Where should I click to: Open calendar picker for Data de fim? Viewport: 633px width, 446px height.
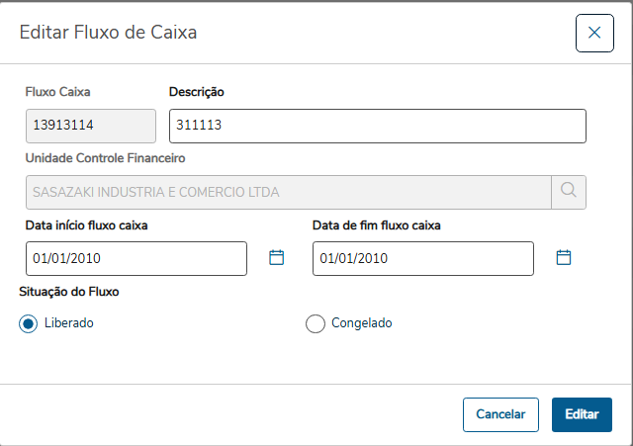tap(564, 257)
